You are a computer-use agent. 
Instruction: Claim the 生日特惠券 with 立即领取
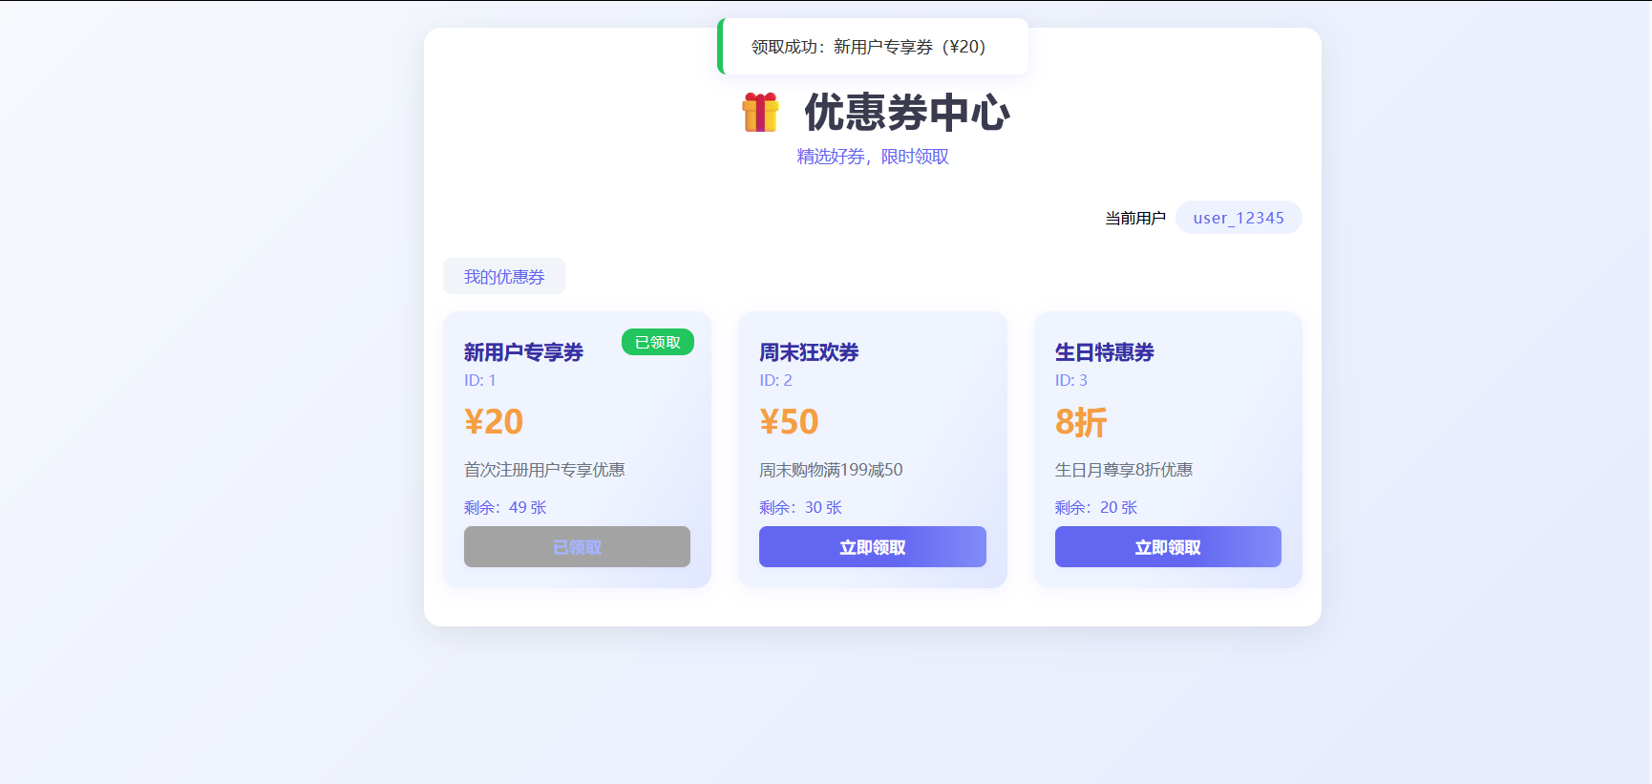tap(1168, 547)
